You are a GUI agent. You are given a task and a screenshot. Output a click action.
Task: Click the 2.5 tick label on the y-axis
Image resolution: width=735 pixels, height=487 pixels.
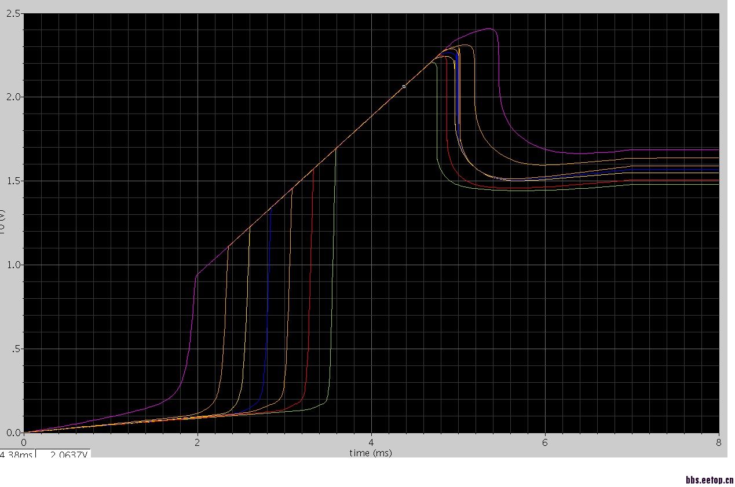pyautogui.click(x=14, y=13)
